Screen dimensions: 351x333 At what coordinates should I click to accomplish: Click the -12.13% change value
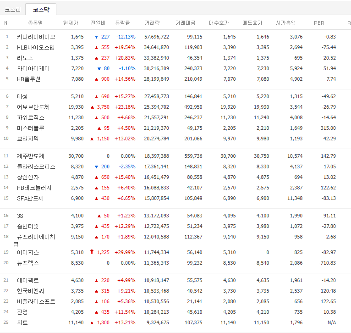[x=126, y=37]
